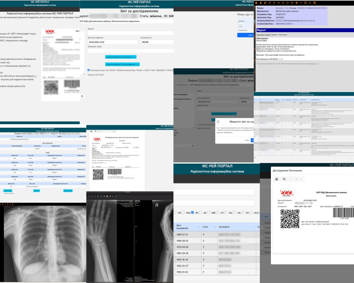Screen dimensions: 354x283
Task: Toggle the half-circle contrast invert icon
Action: pyautogui.click(x=296, y=3)
